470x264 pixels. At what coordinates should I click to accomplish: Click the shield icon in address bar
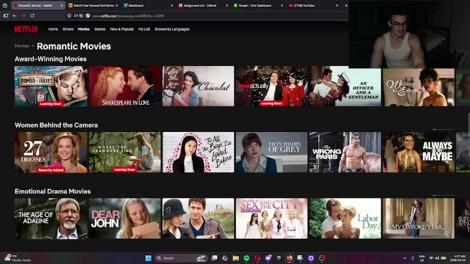point(69,16)
